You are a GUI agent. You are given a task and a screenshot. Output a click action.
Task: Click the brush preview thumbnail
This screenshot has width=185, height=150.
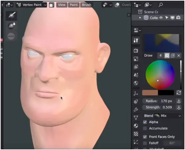point(162,43)
